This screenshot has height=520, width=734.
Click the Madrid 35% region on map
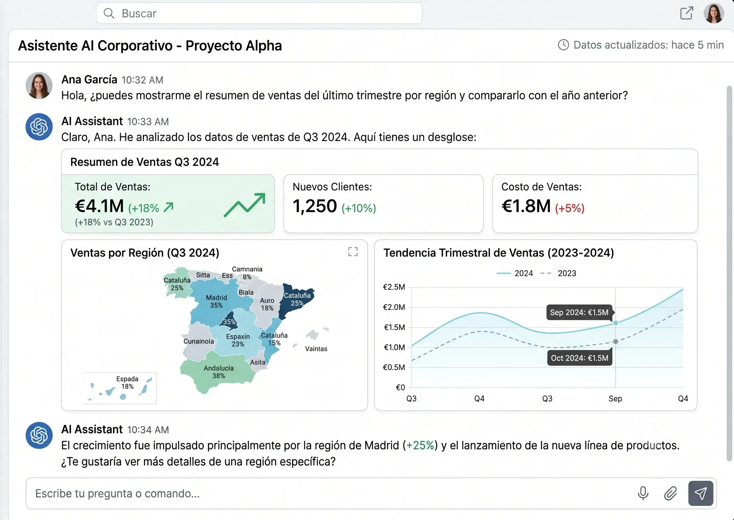(216, 301)
